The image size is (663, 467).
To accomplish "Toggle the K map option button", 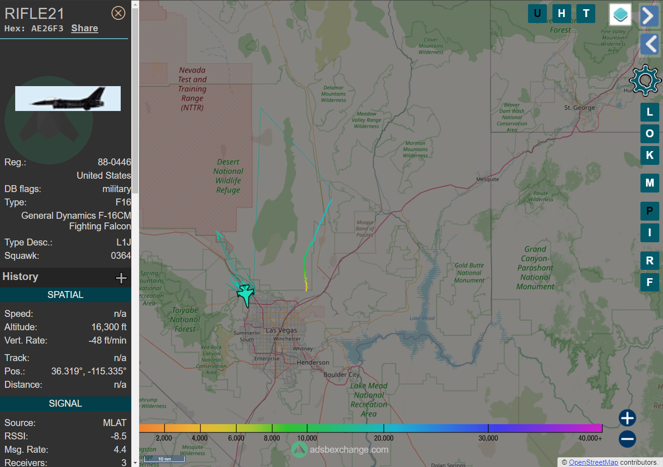I will (x=650, y=155).
